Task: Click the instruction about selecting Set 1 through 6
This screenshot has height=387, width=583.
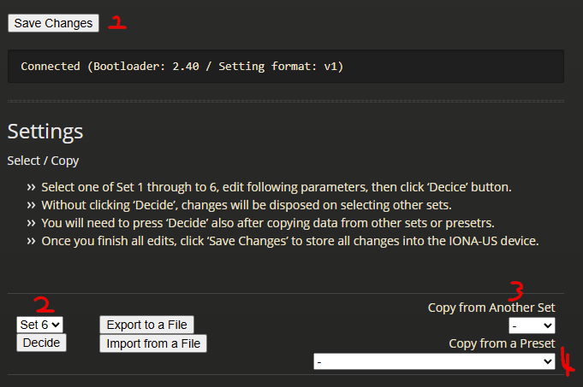Action: pyautogui.click(x=277, y=187)
